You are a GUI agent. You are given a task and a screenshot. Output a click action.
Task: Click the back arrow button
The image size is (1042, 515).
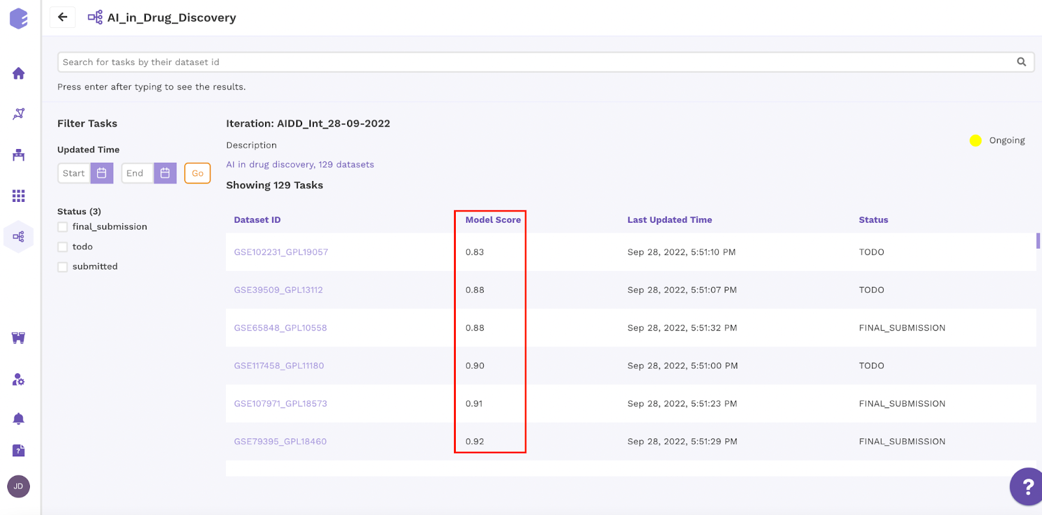pyautogui.click(x=63, y=17)
